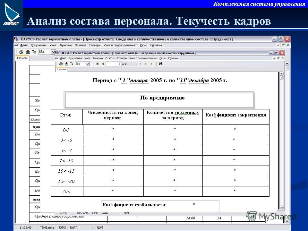Open zoom 88% dropdown in front window
Image resolution: width=308 pixels, height=231 pixels.
pyautogui.click(x=88, y=64)
